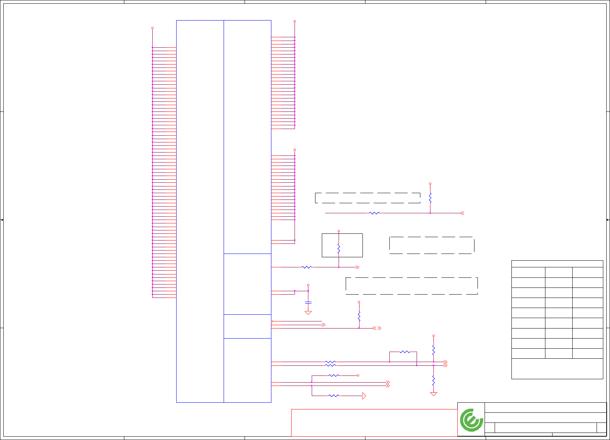Viewport: 610px width, 440px height.
Task: Select the resistor inside the solid rectangular box
Action: coord(339,249)
